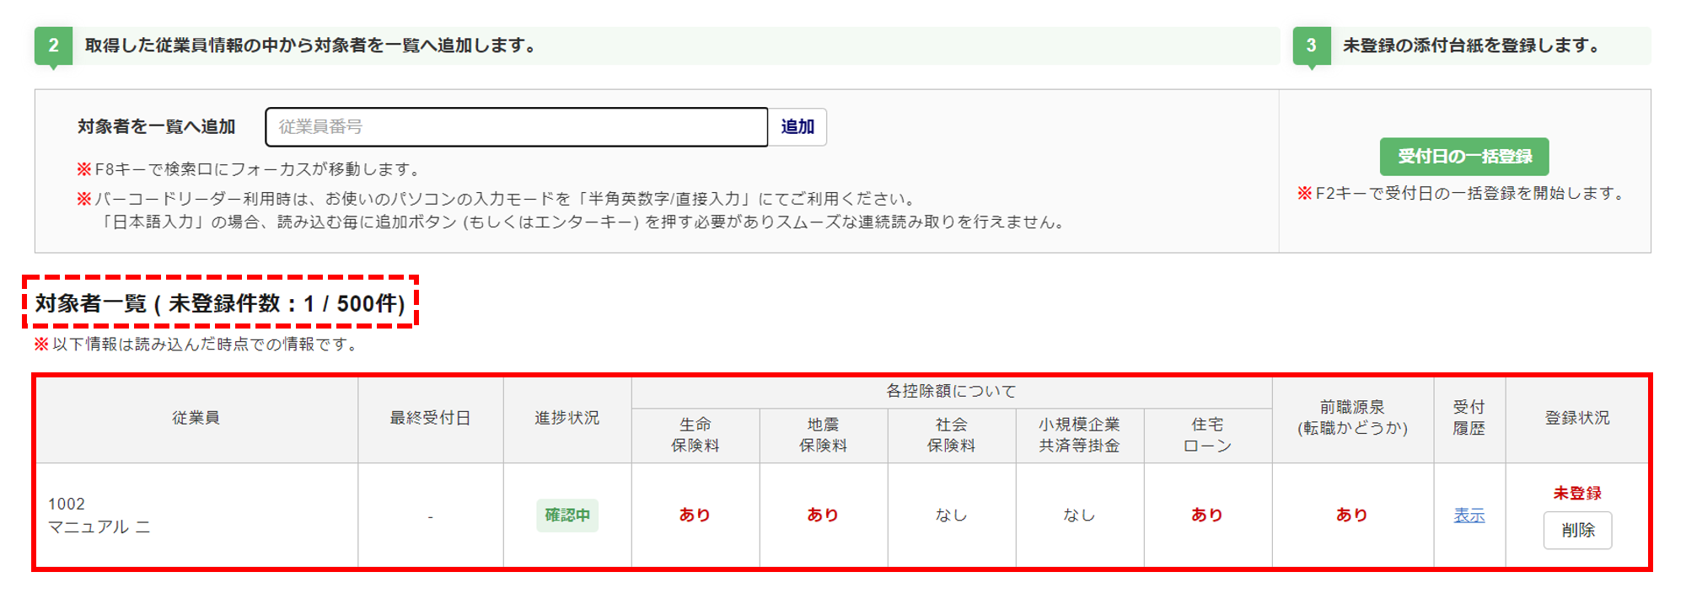Click the 小規模企業共済等掛金 column header
Viewport: 1686px width, 604px height.
(x=1079, y=436)
